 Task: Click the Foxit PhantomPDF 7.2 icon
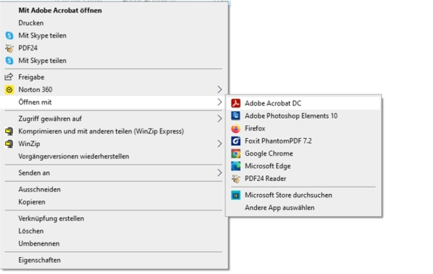236,141
